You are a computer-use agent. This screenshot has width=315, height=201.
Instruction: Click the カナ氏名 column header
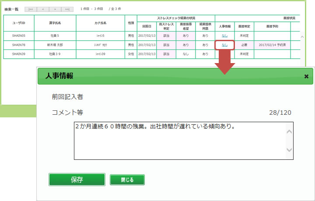pos(101,23)
